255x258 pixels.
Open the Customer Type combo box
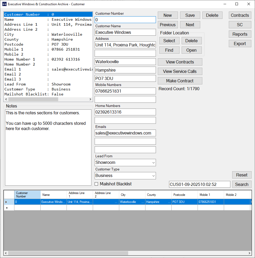tap(153, 176)
